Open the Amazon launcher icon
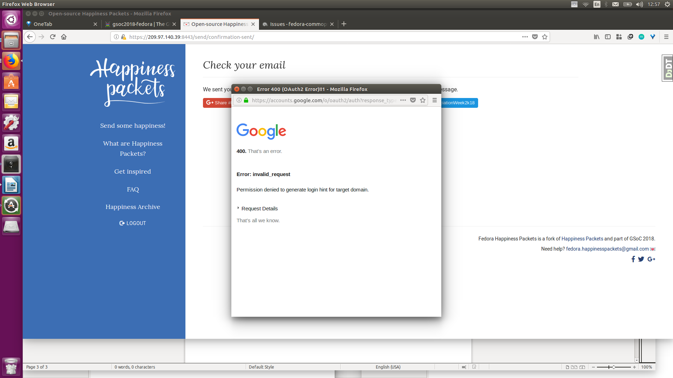The width and height of the screenshot is (673, 378). point(11,143)
